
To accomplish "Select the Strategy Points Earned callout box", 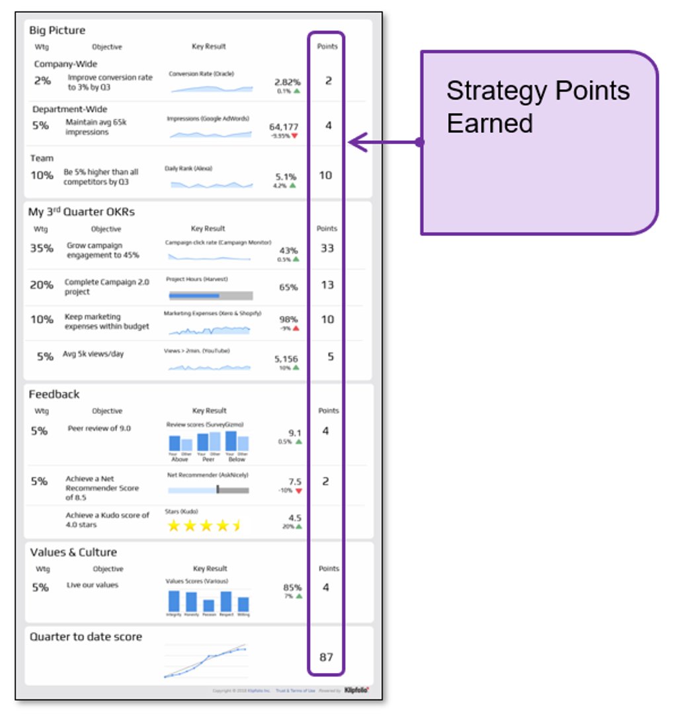I will click(x=538, y=142).
